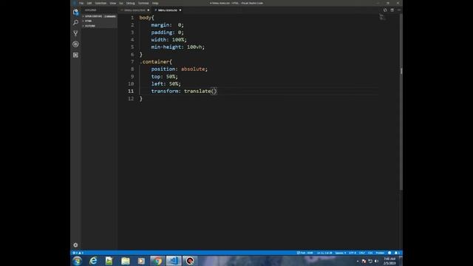Viewport: 473px width, 266px height.
Task: Click the 'left' property on line 10
Action: 157,83
